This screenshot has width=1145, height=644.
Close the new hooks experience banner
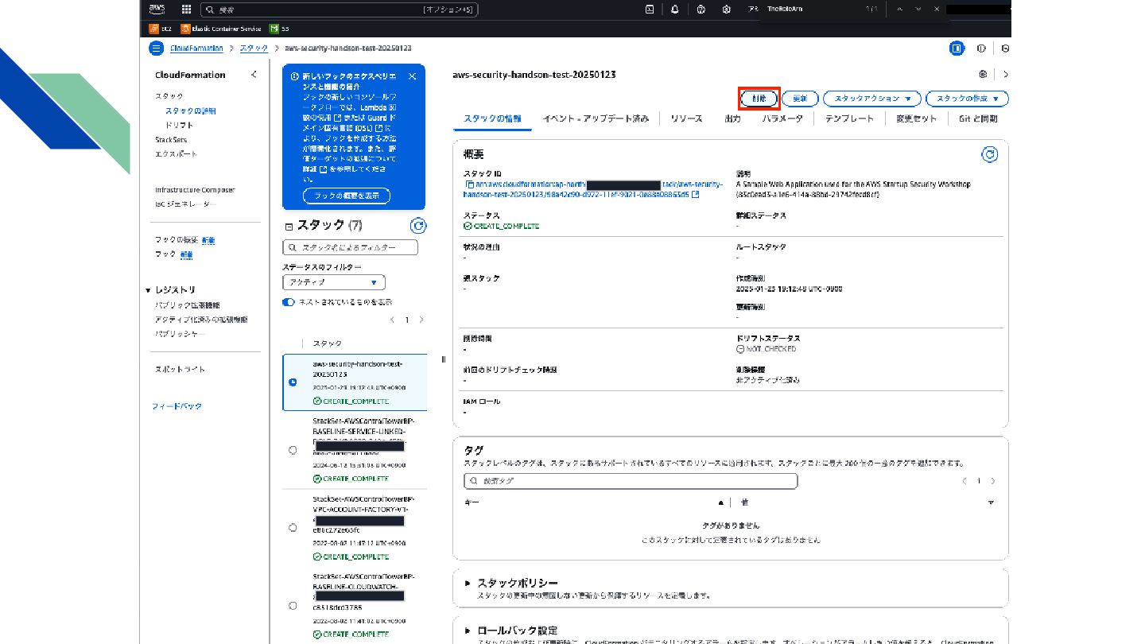412,76
